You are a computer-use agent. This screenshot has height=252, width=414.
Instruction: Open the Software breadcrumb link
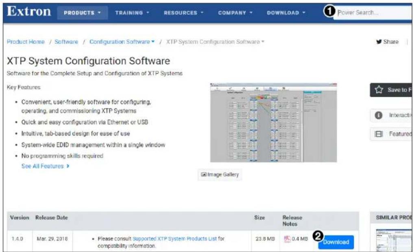pos(66,42)
